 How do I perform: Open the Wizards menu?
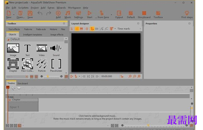(x=61, y=8)
